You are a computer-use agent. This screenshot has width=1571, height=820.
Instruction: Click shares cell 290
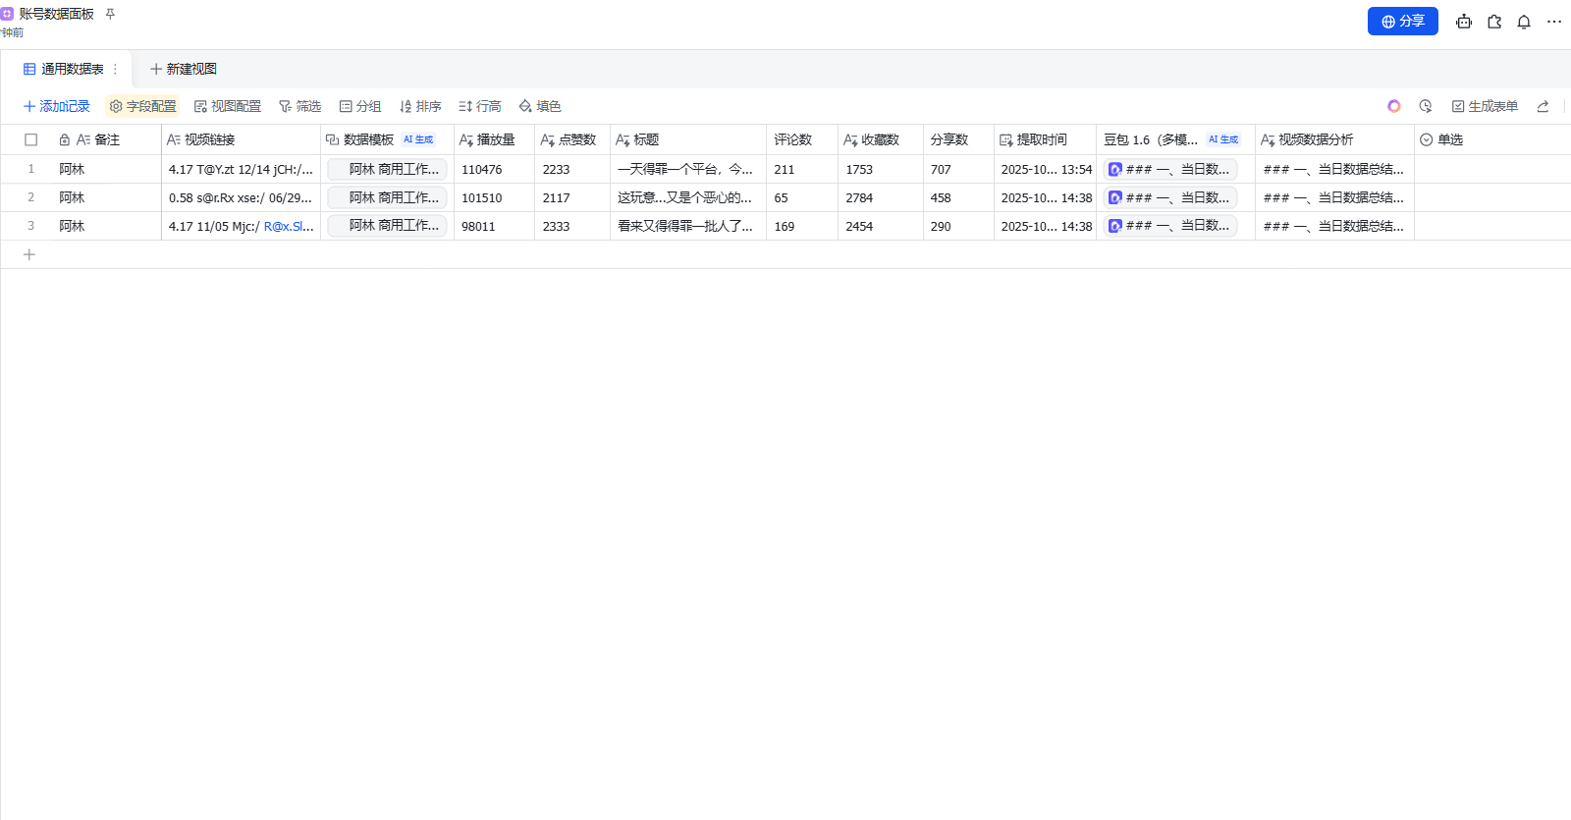tap(958, 226)
